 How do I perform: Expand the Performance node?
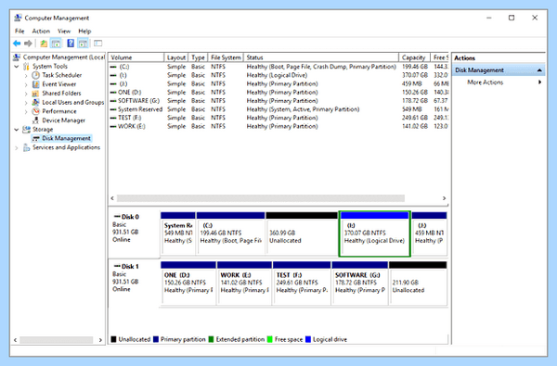(26, 112)
